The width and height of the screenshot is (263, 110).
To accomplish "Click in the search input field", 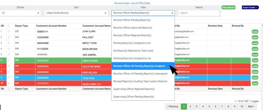I will pos(199,13).
